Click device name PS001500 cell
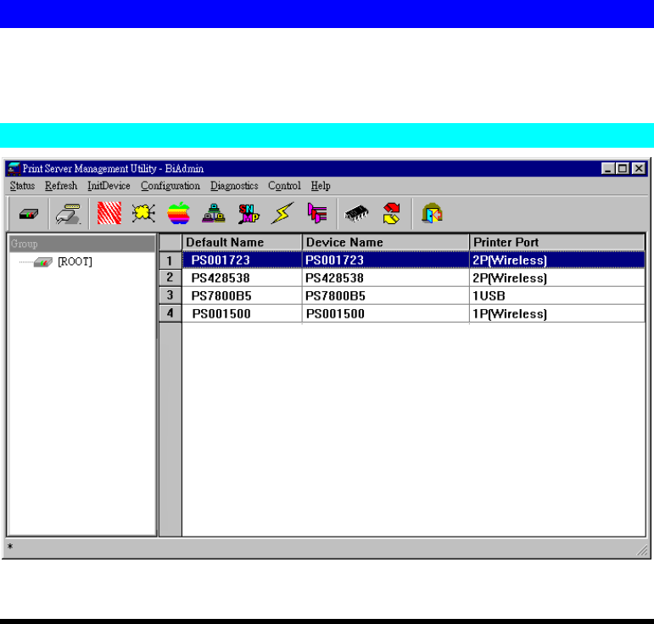Viewport: 654px width, 624px height. (385, 314)
